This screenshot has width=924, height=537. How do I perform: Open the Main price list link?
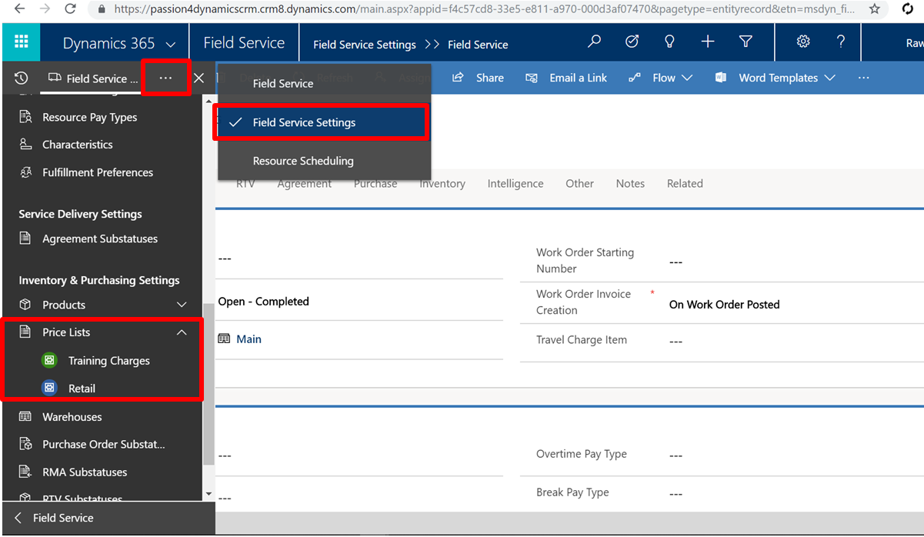coord(249,339)
